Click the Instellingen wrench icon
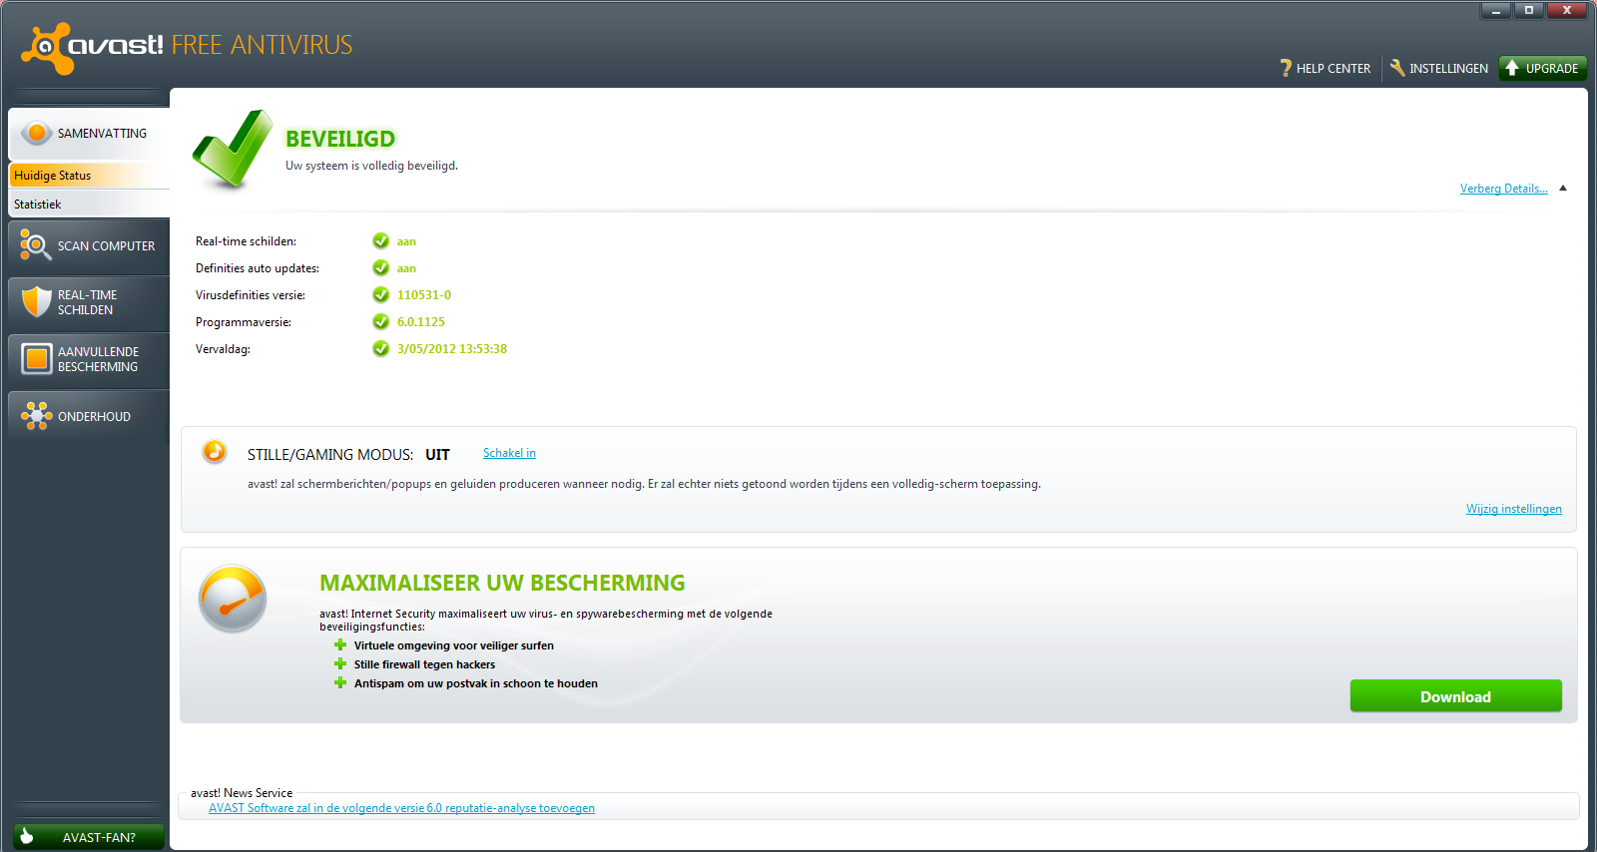The width and height of the screenshot is (1597, 852). 1397,68
